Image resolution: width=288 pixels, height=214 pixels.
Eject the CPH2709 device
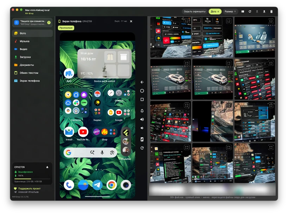(x=47, y=167)
